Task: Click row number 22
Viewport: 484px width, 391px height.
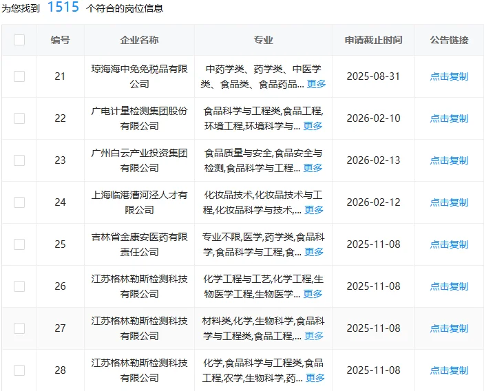Action: click(x=60, y=118)
